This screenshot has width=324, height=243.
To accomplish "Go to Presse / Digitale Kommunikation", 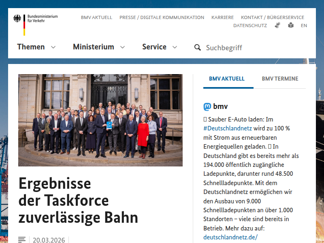I will (162, 17).
